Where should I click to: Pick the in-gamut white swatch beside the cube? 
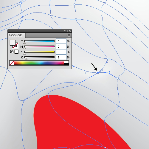[x=16, y=52]
